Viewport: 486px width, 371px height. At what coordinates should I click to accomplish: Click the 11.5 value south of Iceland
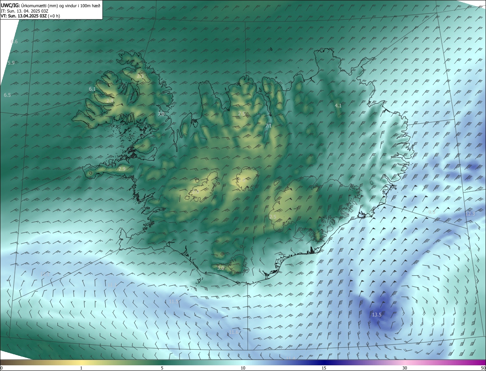pos(174,301)
